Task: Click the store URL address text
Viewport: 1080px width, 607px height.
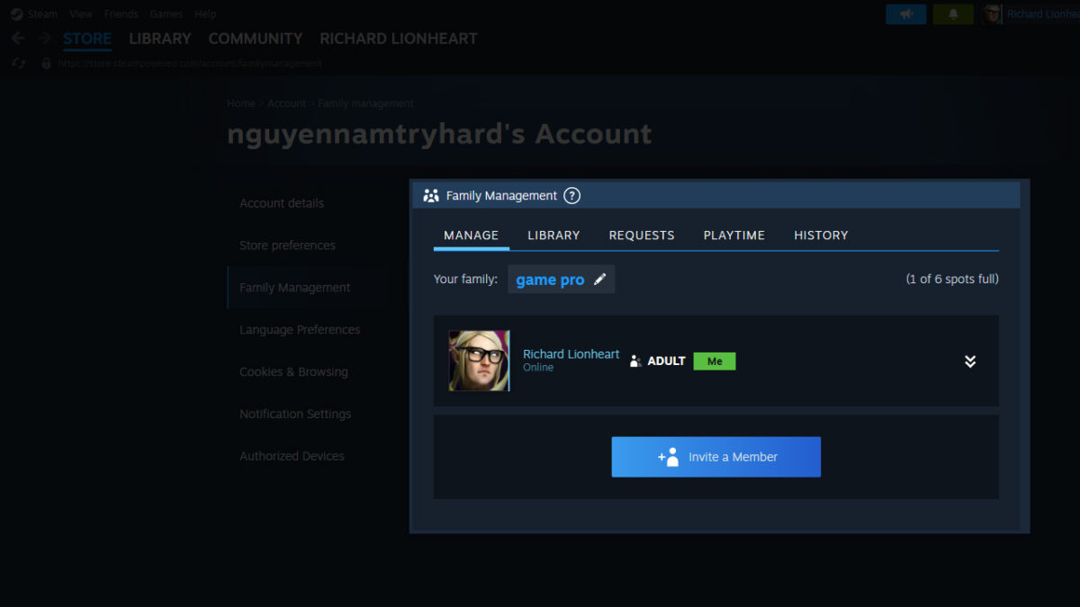Action: coord(190,64)
